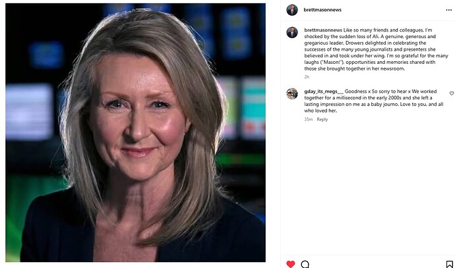455x268 pixels.
Task: Open brettmasonnews avatar in post header
Action: pos(292,10)
